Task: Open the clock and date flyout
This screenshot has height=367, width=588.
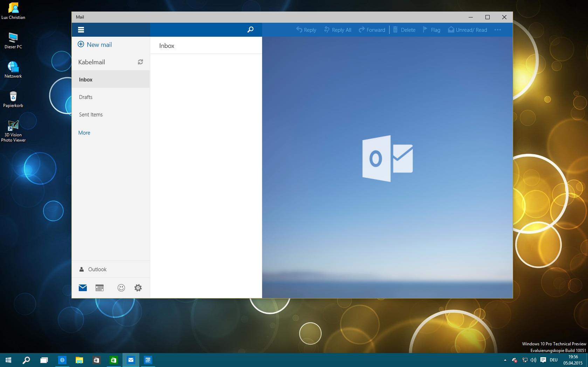Action: 573,360
